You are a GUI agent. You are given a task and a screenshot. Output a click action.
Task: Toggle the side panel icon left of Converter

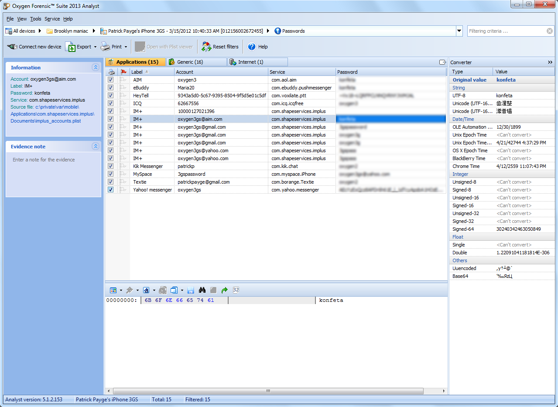(442, 62)
